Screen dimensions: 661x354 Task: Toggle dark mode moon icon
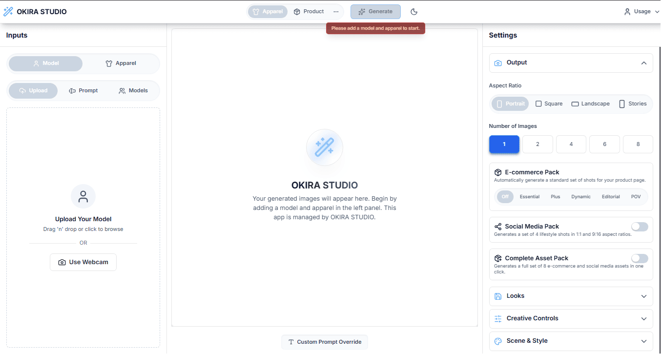pos(414,12)
